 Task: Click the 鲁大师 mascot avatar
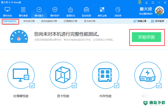click(159, 11)
